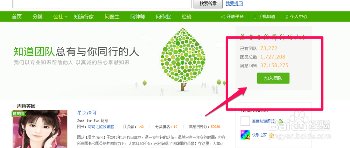Open the 星之浩可 team title link

(87, 113)
